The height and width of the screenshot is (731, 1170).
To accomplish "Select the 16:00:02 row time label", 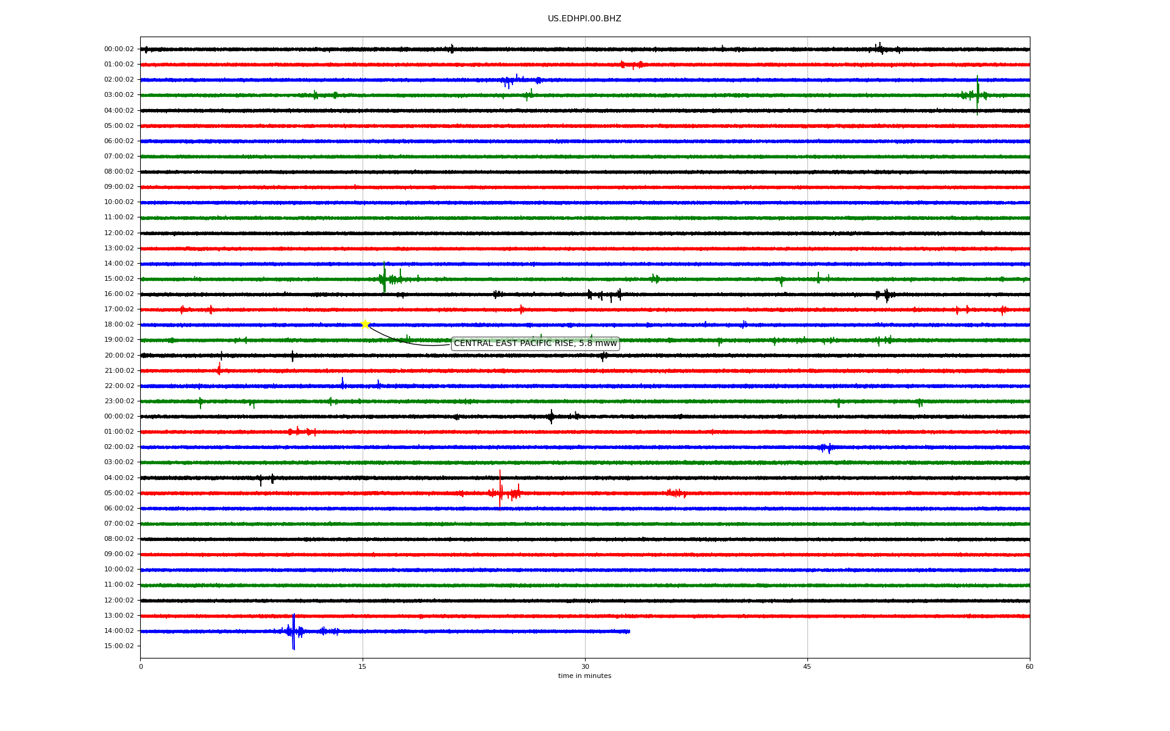I will pos(119,294).
